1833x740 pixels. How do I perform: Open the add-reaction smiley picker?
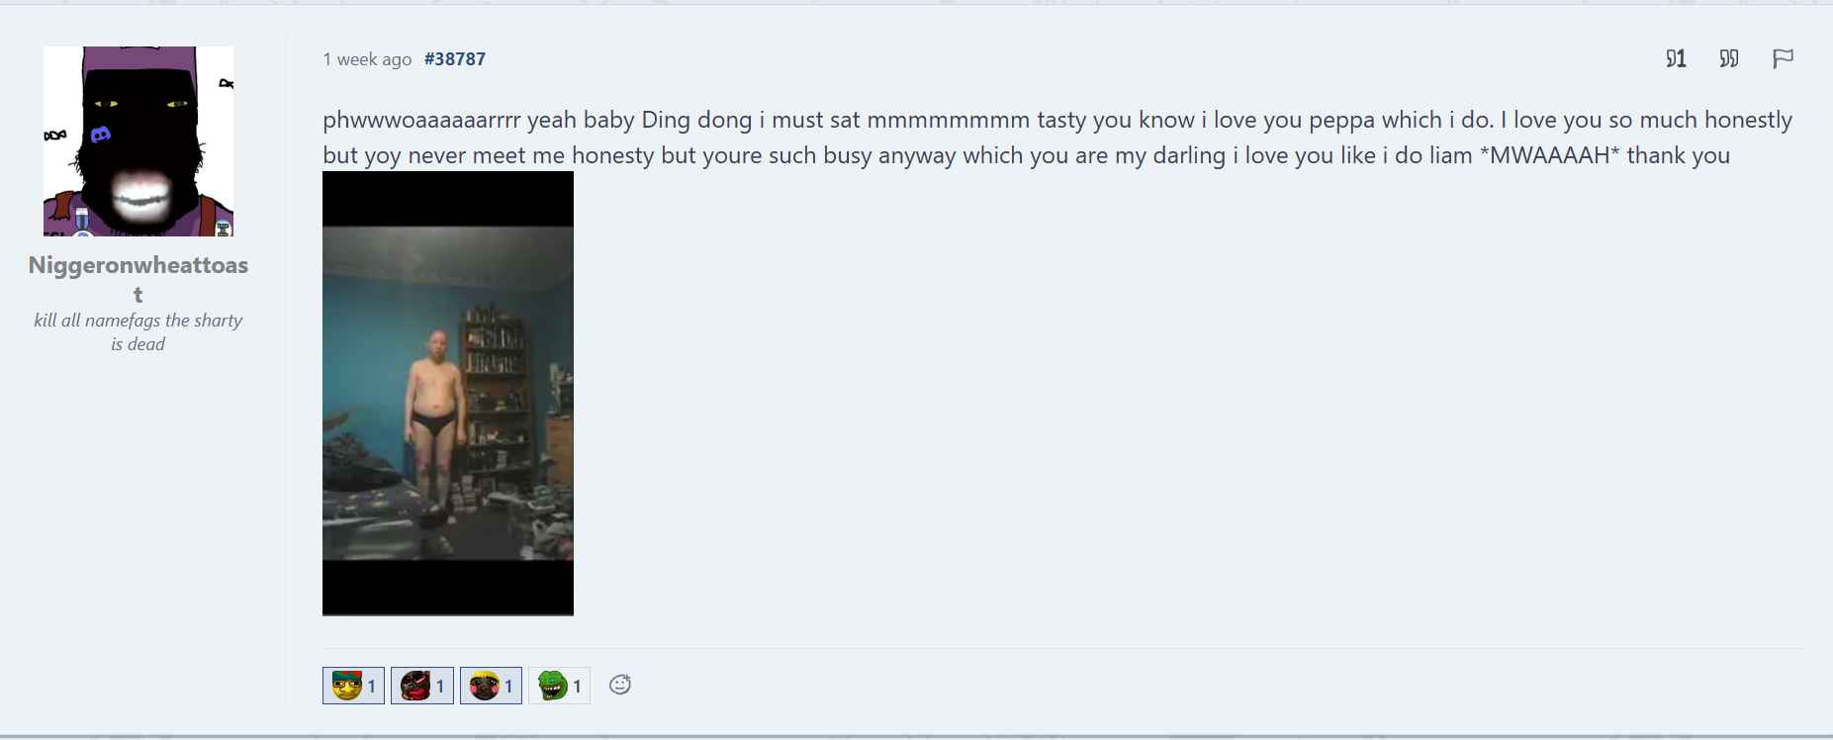pyautogui.click(x=620, y=685)
